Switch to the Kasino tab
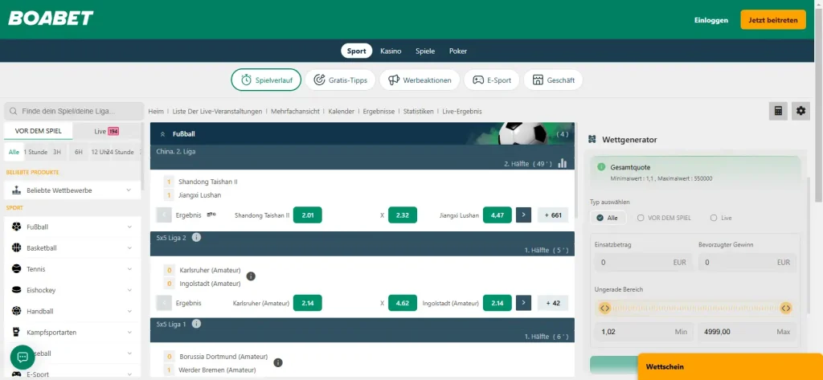 click(391, 51)
